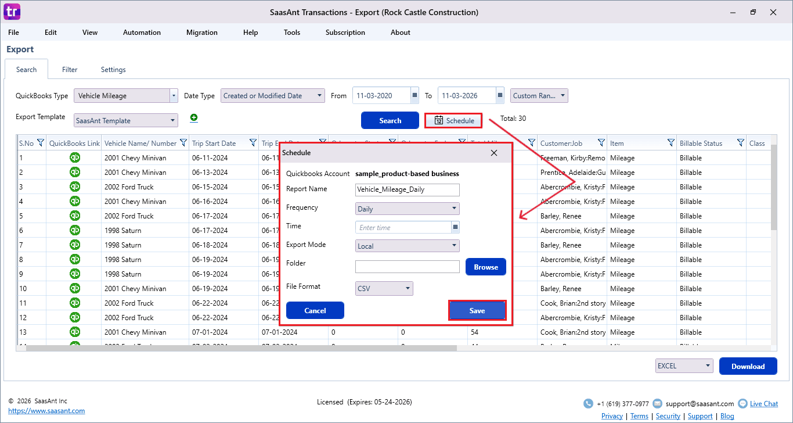793x423 pixels.
Task: Click the Browse button for folder
Action: (486, 267)
